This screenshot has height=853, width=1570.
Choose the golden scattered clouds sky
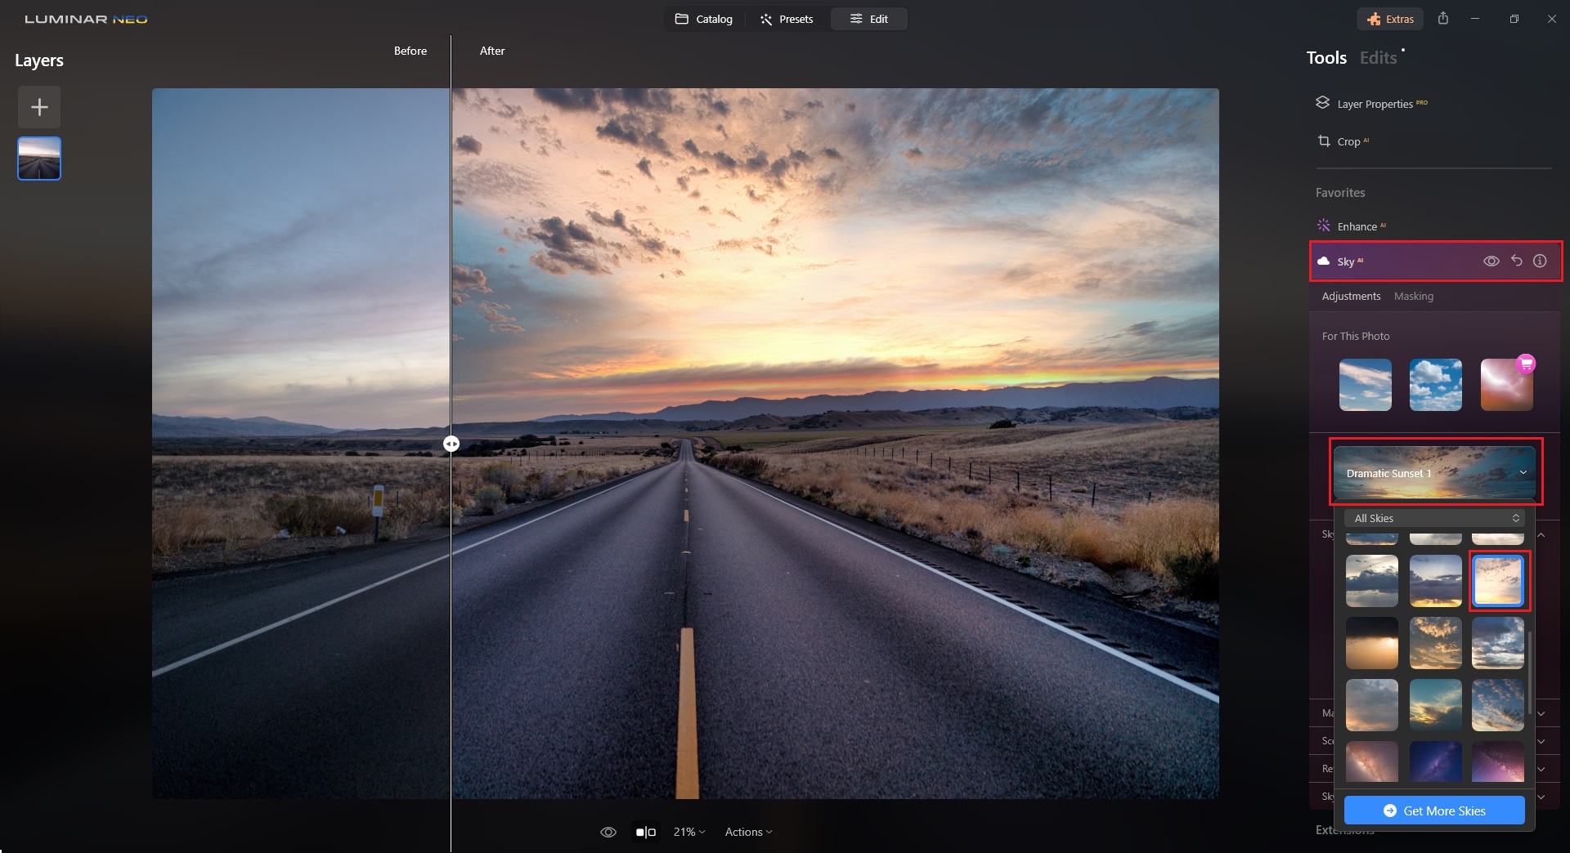pos(1435,643)
